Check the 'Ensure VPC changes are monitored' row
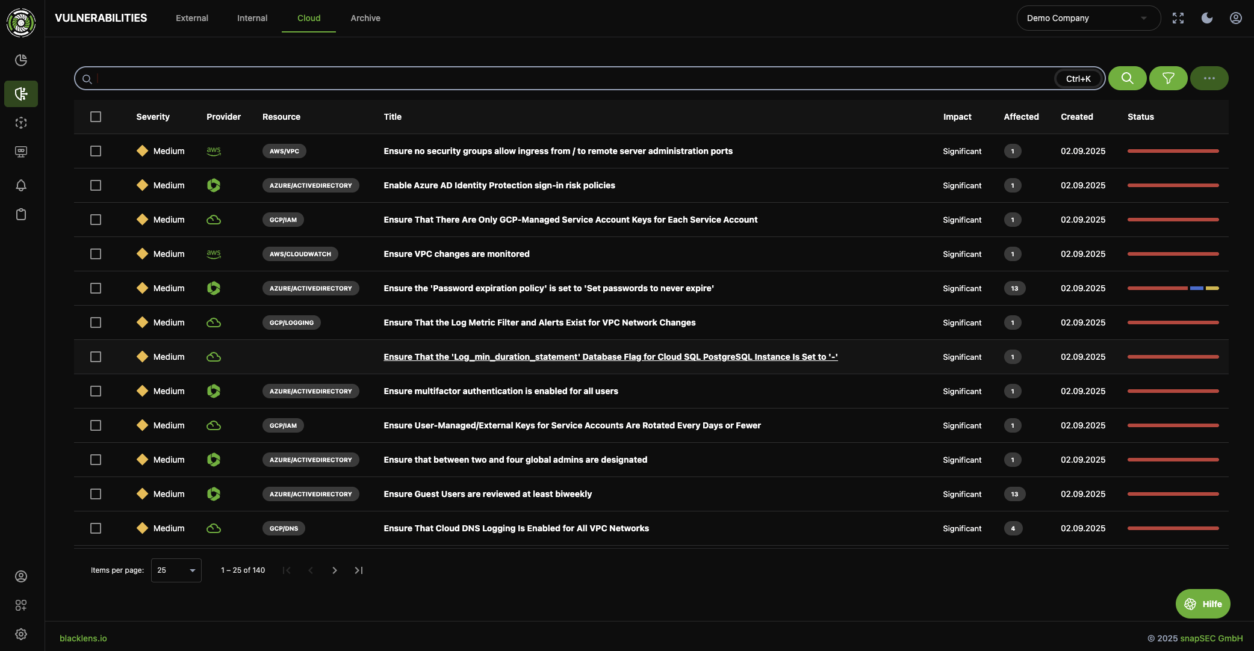 pos(96,254)
